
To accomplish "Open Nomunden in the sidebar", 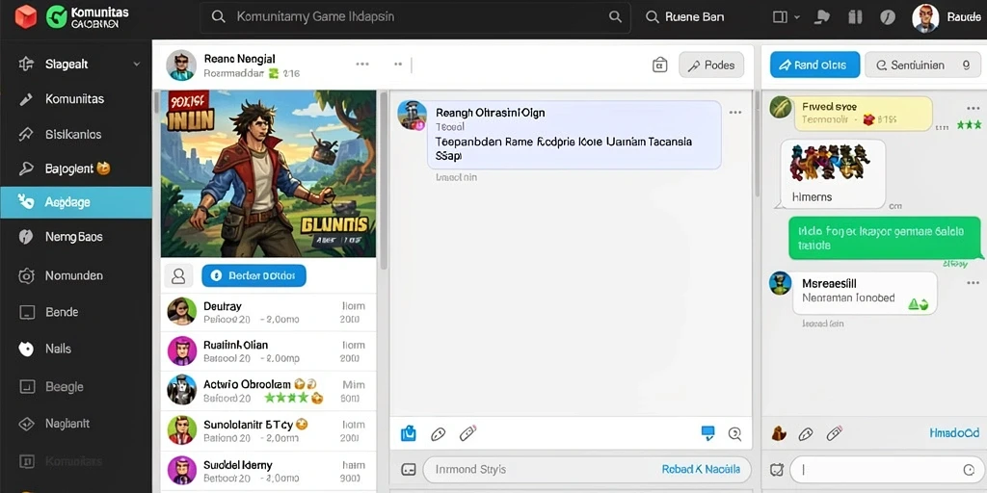I will (76, 275).
